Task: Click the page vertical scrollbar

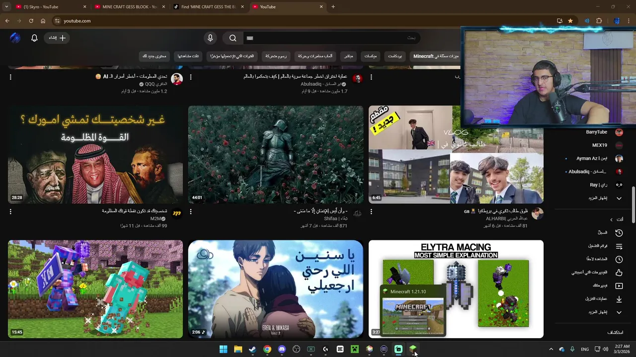Action: pyautogui.click(x=633, y=206)
